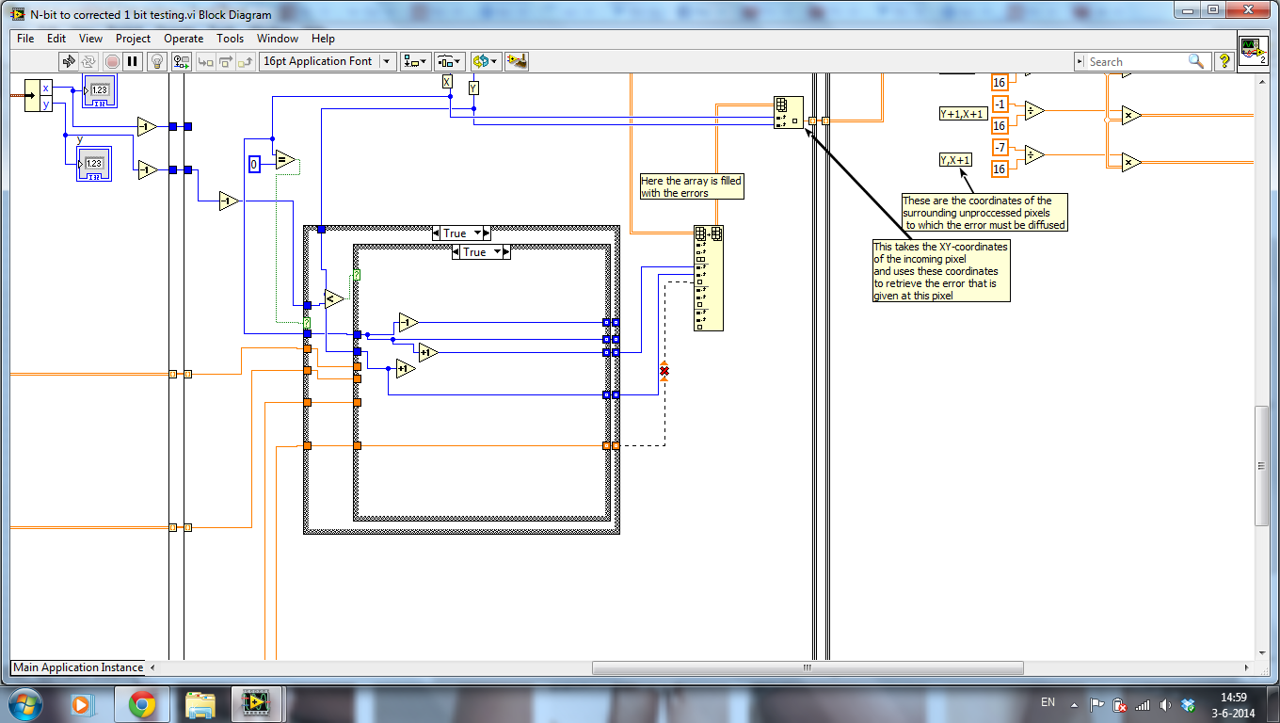Click the vertical scrollbar thumb

point(1264,464)
